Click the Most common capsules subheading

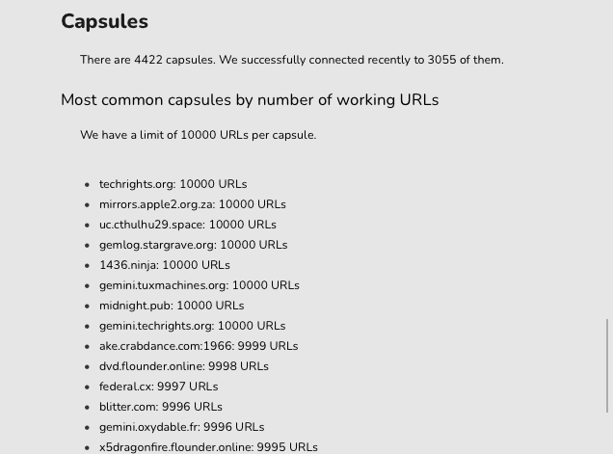(250, 100)
